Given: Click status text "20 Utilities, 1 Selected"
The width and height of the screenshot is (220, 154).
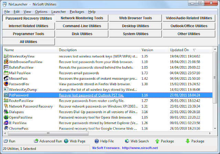Looking at the screenshot, I should (19, 148).
